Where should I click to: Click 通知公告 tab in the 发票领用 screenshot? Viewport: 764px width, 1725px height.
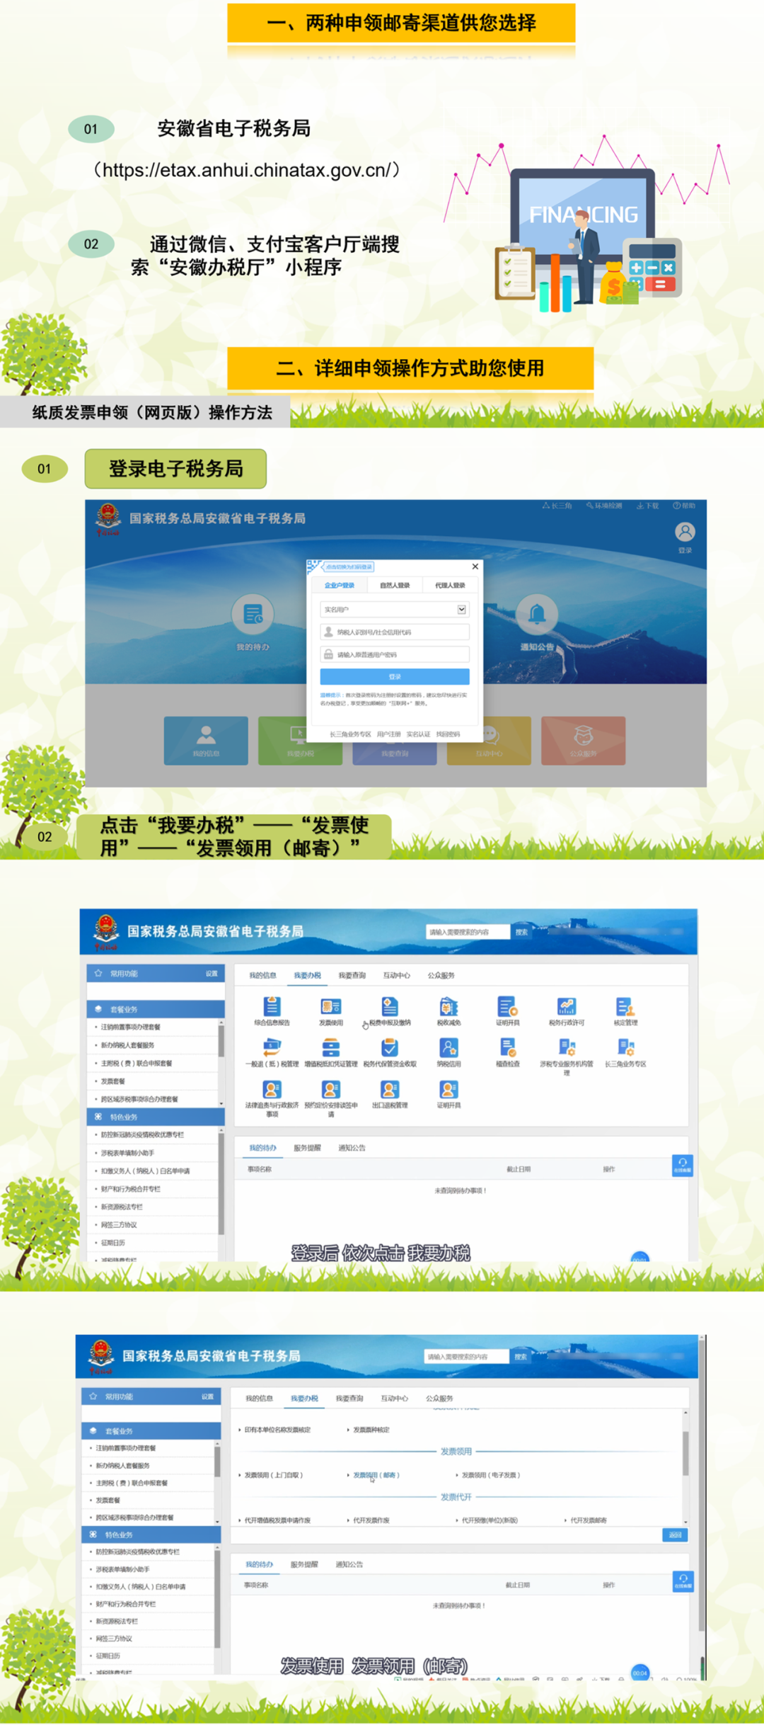point(349,1564)
